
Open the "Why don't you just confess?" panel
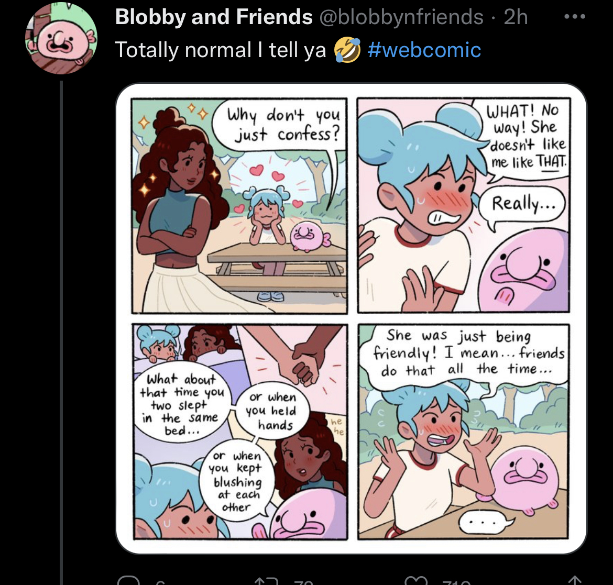(239, 205)
